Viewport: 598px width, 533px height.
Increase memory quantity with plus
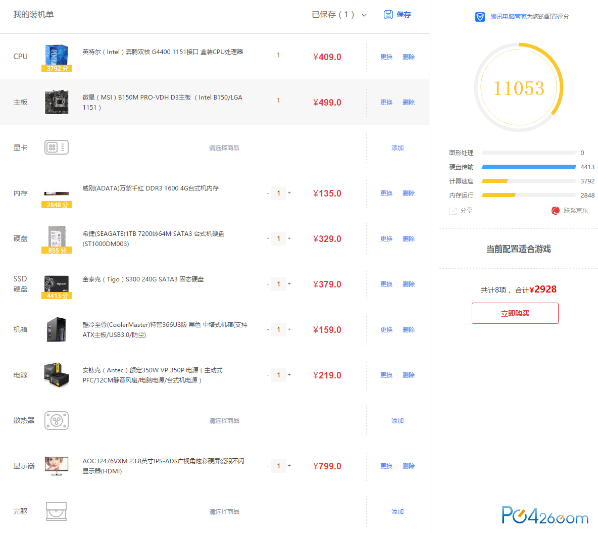(289, 193)
